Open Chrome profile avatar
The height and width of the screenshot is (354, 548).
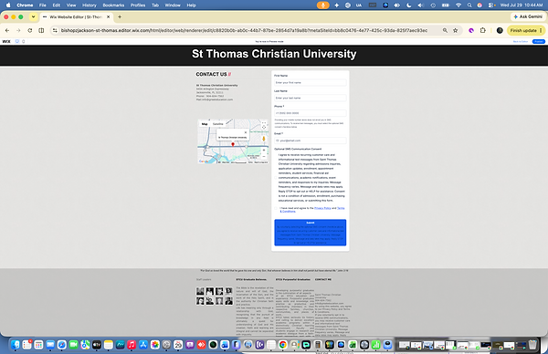tap(500, 30)
